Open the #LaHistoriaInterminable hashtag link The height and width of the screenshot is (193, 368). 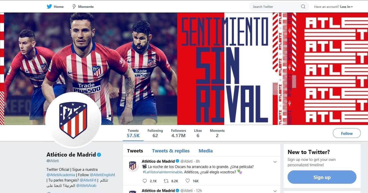[163, 172]
